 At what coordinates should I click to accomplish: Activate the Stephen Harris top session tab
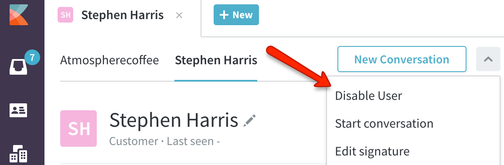(123, 15)
